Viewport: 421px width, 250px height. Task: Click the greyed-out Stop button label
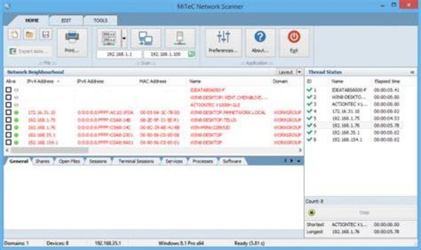364,213
